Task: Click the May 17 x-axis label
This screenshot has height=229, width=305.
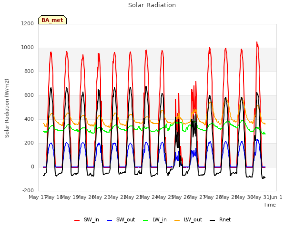Action: coord(37,197)
